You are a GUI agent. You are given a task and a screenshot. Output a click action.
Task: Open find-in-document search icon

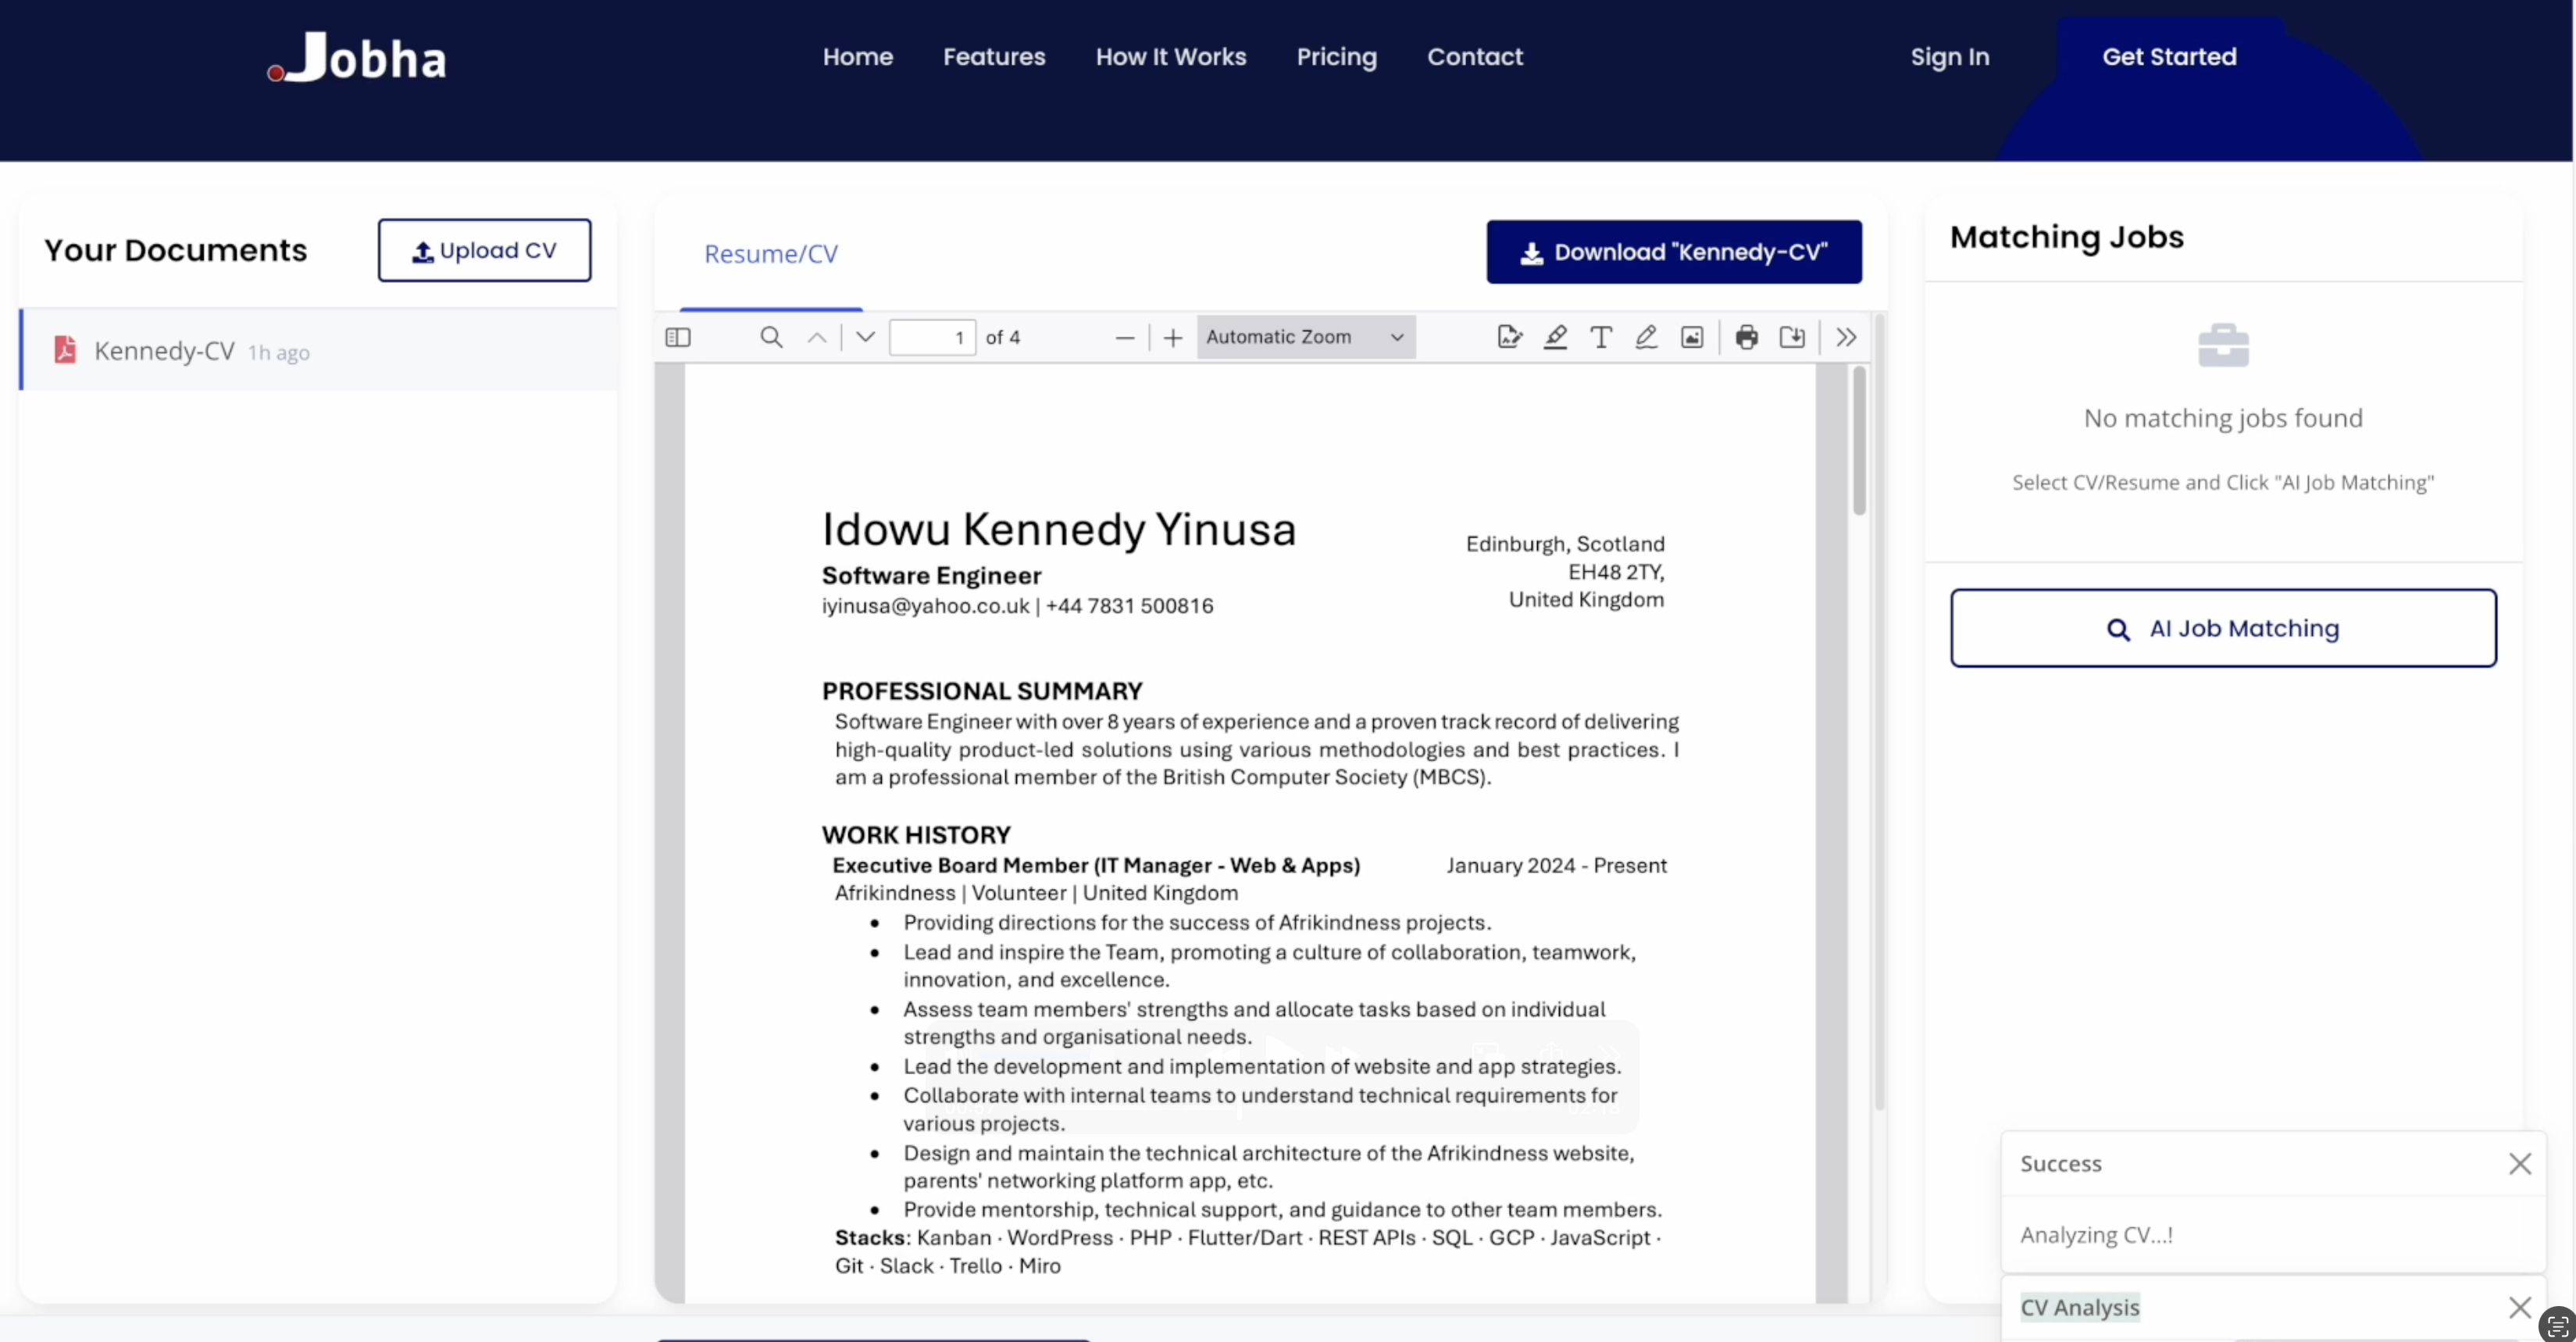[771, 337]
